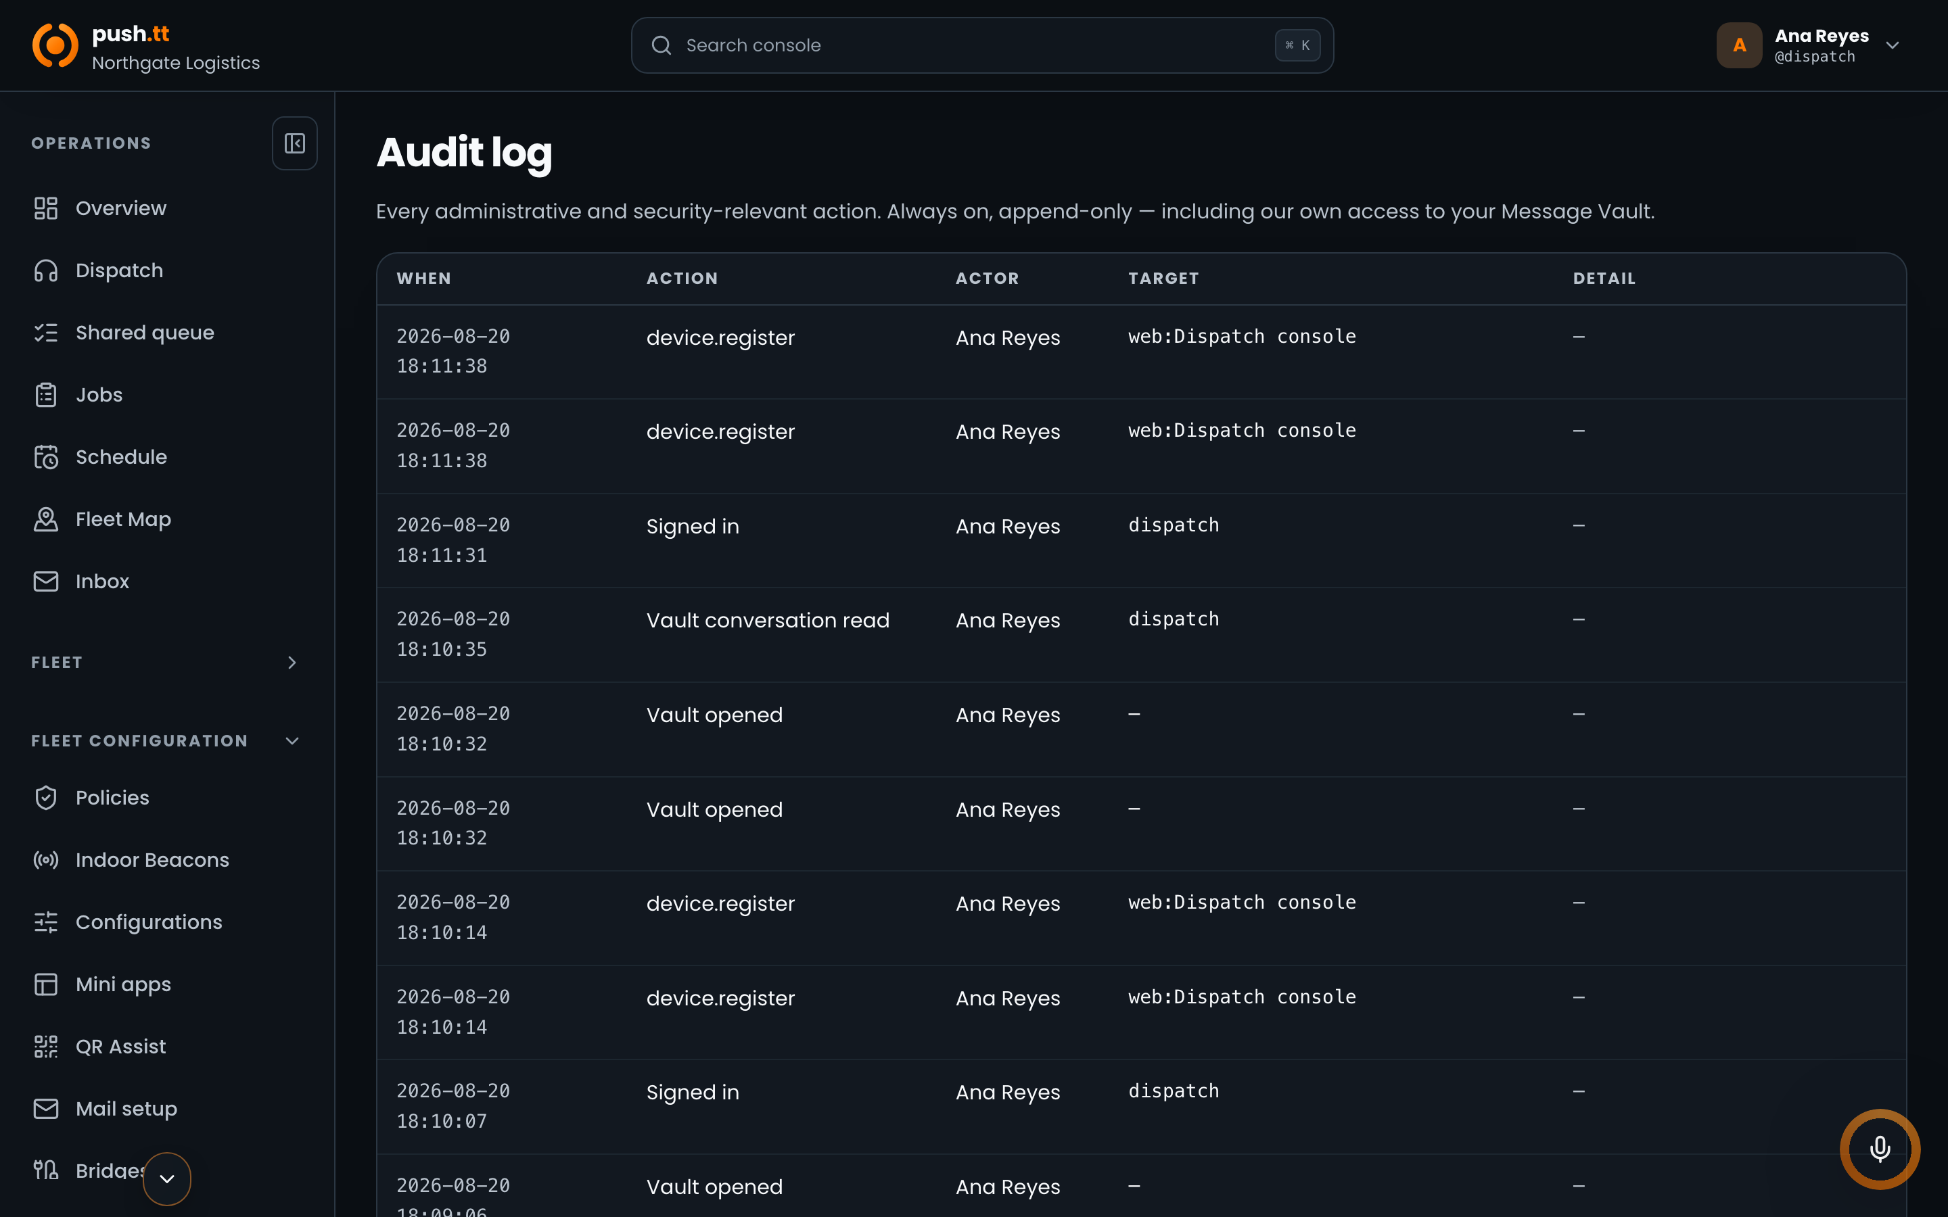Click the sidebar scroll-down chevron button
1948x1217 pixels.
click(166, 1179)
